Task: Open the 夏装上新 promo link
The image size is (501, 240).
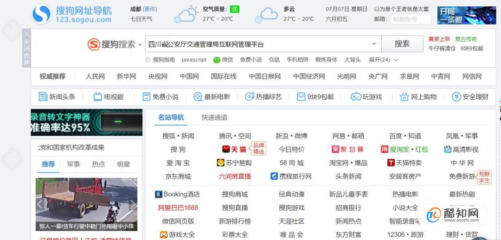Action: pyautogui.click(x=439, y=39)
